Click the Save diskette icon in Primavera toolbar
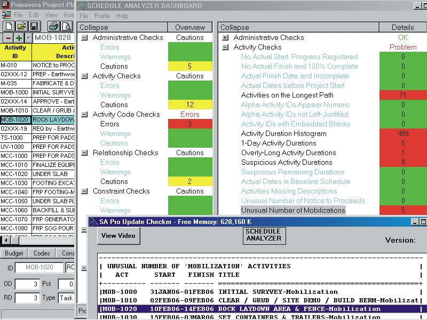 (35, 26)
